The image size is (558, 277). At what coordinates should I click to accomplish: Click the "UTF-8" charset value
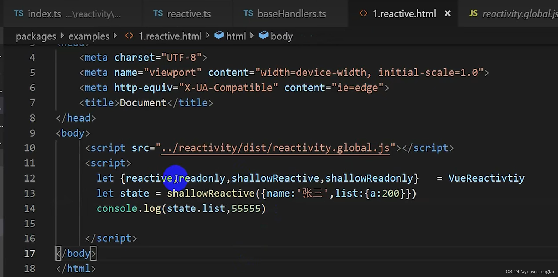(181, 57)
